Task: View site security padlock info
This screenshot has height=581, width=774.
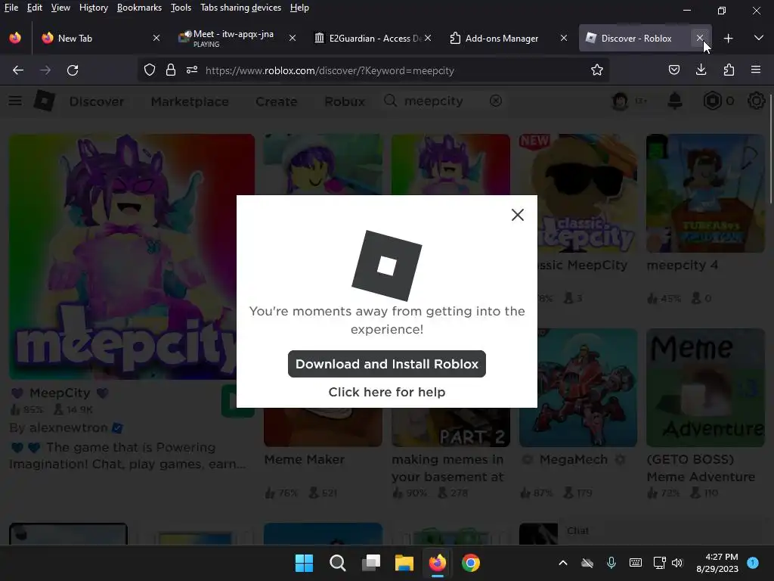Action: pos(171,70)
